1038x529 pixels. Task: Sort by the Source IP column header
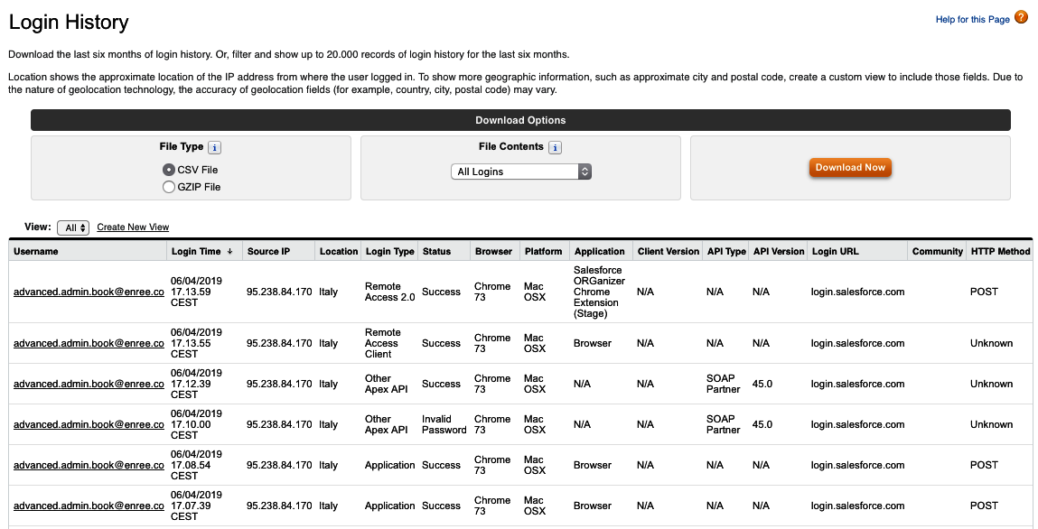pos(269,251)
